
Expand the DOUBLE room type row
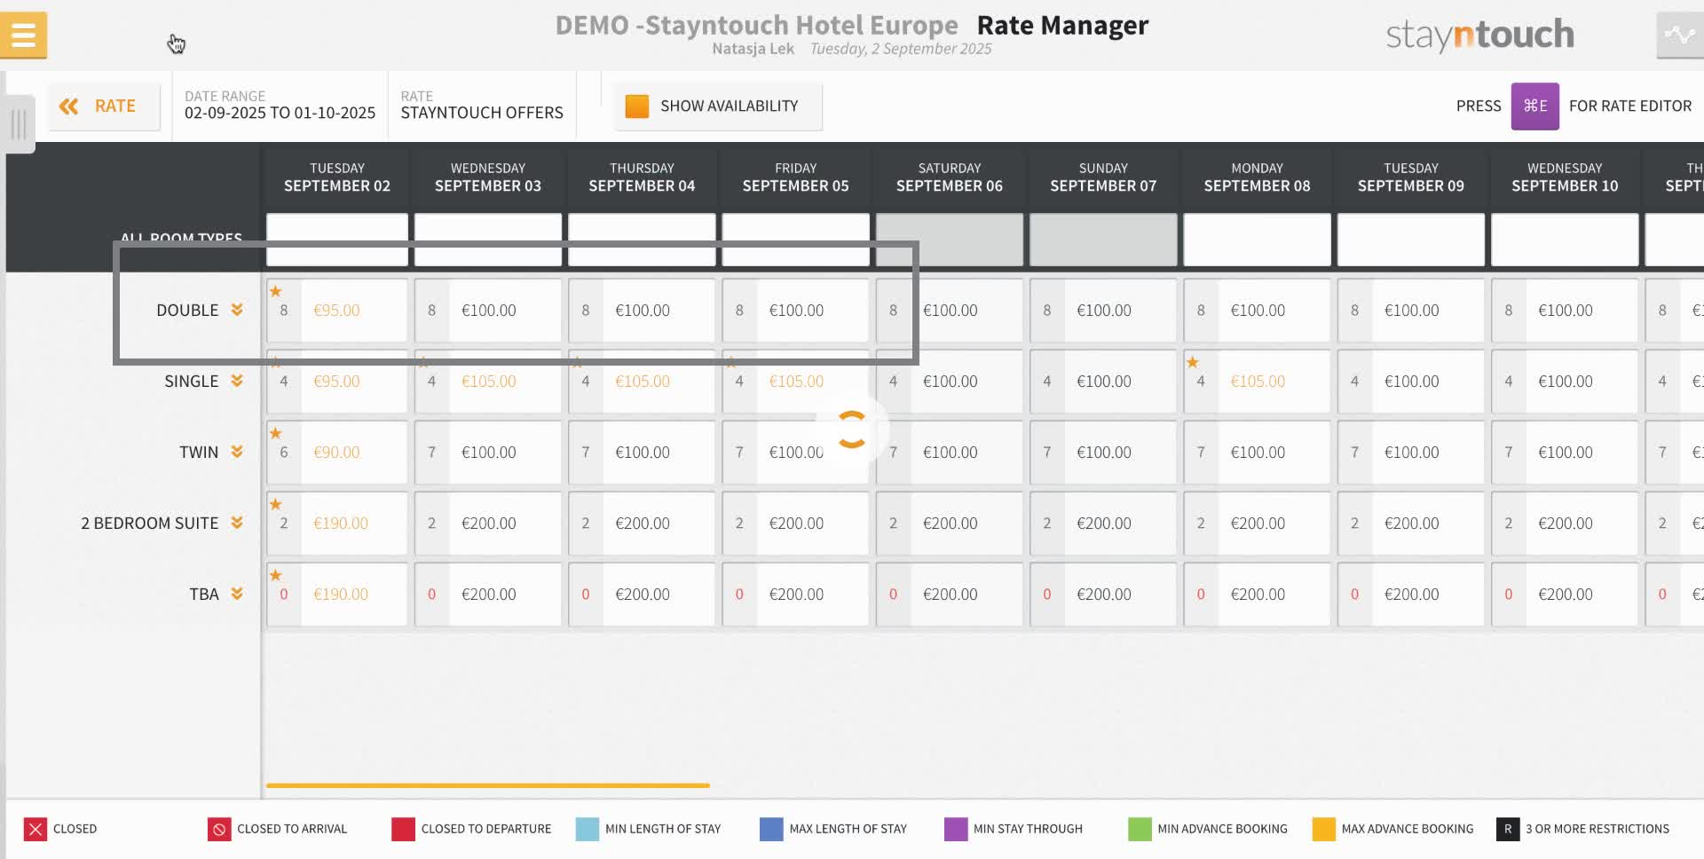237,310
